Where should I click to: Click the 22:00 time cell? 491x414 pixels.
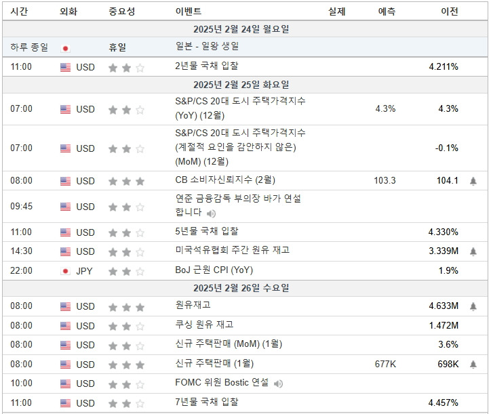pyautogui.click(x=21, y=270)
